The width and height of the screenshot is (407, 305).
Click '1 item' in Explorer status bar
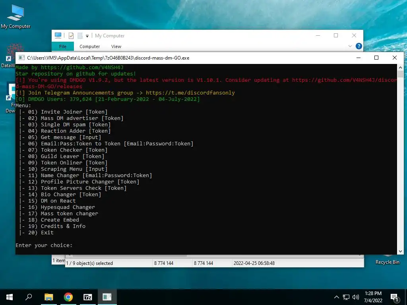pos(59,261)
